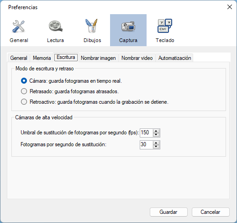Switch to the Memoria tab
The image size is (237, 223).
pyautogui.click(x=42, y=58)
